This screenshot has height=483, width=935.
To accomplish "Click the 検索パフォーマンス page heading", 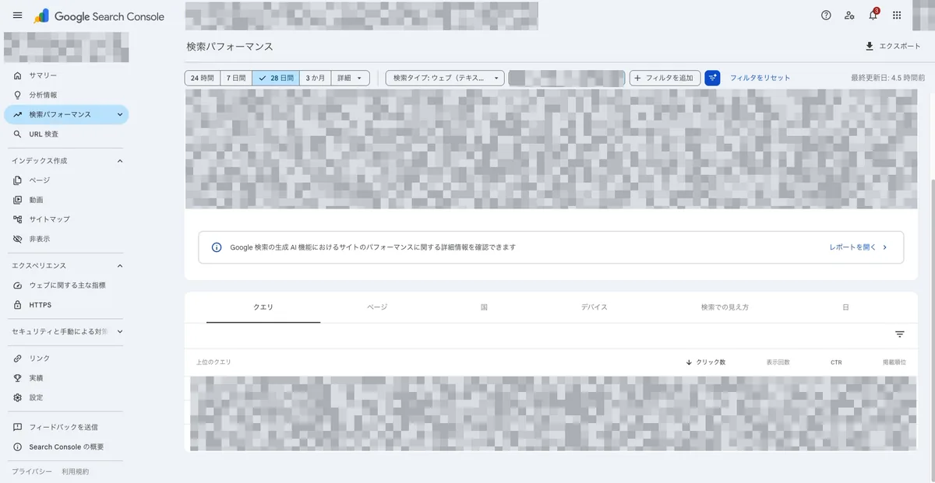I will point(230,47).
